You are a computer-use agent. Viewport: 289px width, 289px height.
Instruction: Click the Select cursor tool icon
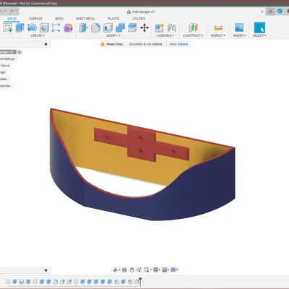click(x=259, y=27)
